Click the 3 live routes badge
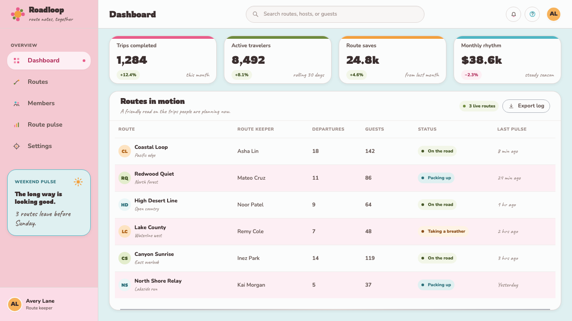Screen dimensions: 572x321 479,106
